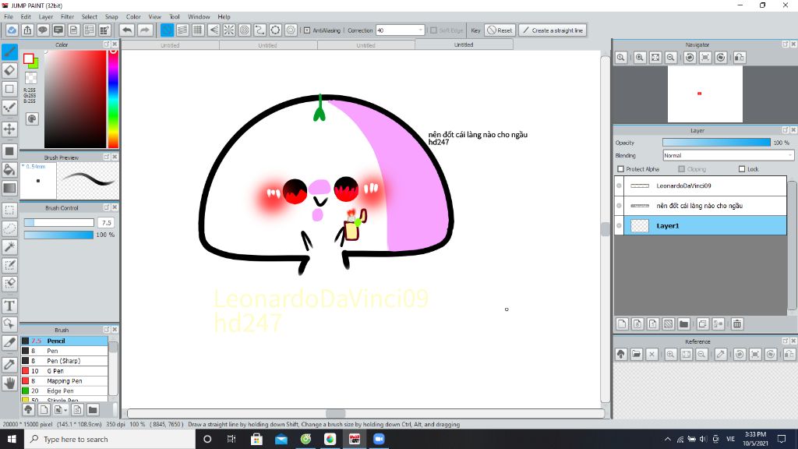
Task: Select the Pencil brush
Action: pyautogui.click(x=64, y=341)
